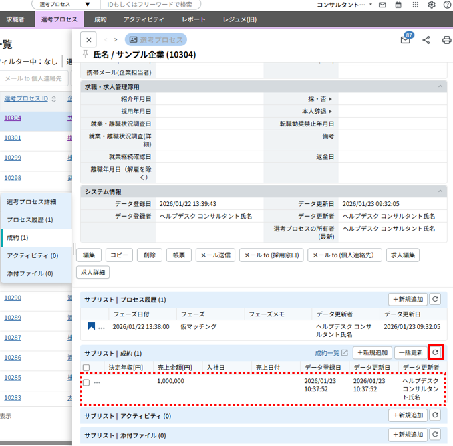Open the 選考プロセス search type dropdown
453x446 pixels.
[64, 5]
